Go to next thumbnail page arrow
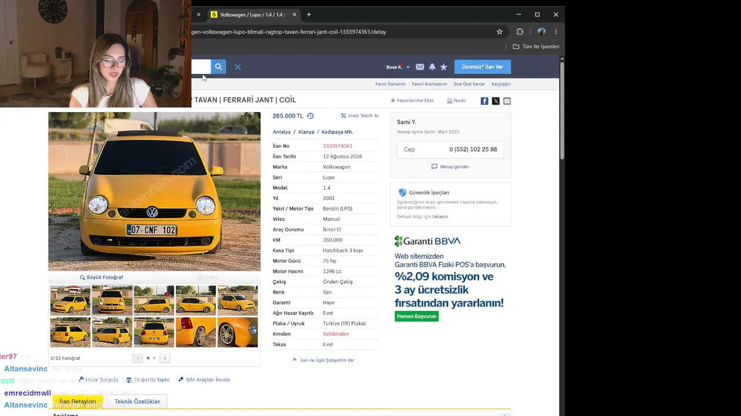Screen dimensions: 741x416 [x=164, y=358]
